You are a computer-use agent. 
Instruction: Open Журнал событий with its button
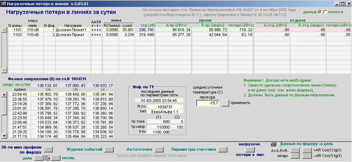click(x=109, y=150)
